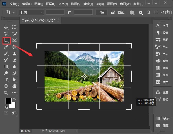Select the Frame tool

tap(14, 40)
